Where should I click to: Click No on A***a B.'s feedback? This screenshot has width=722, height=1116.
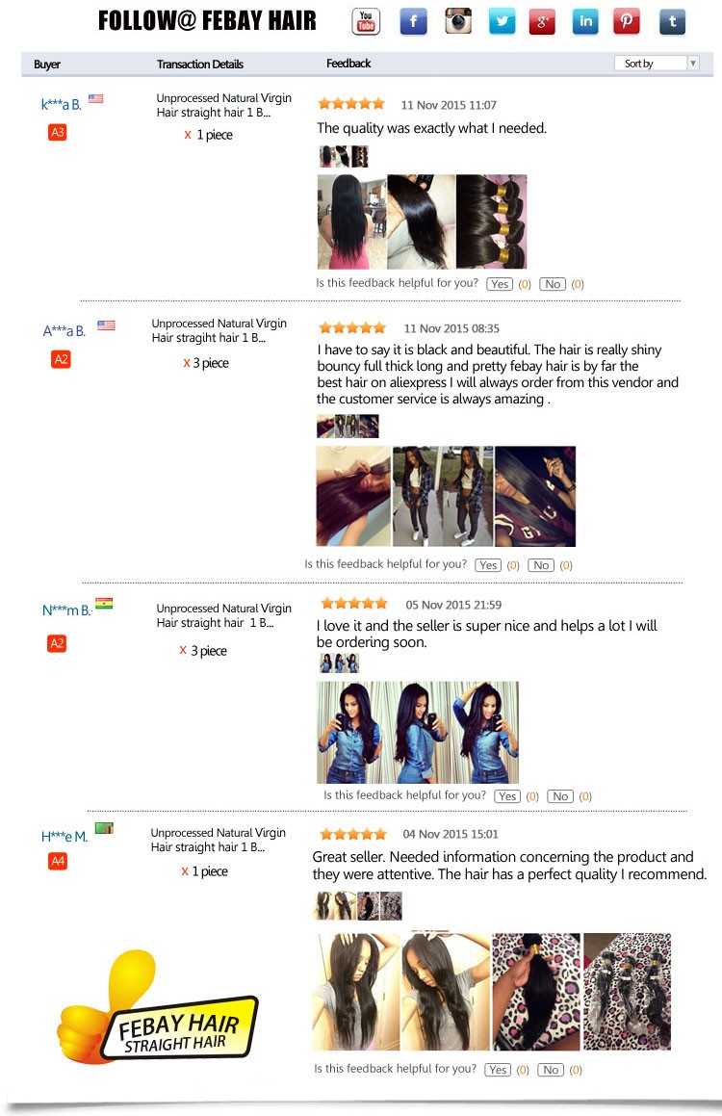[x=541, y=565]
